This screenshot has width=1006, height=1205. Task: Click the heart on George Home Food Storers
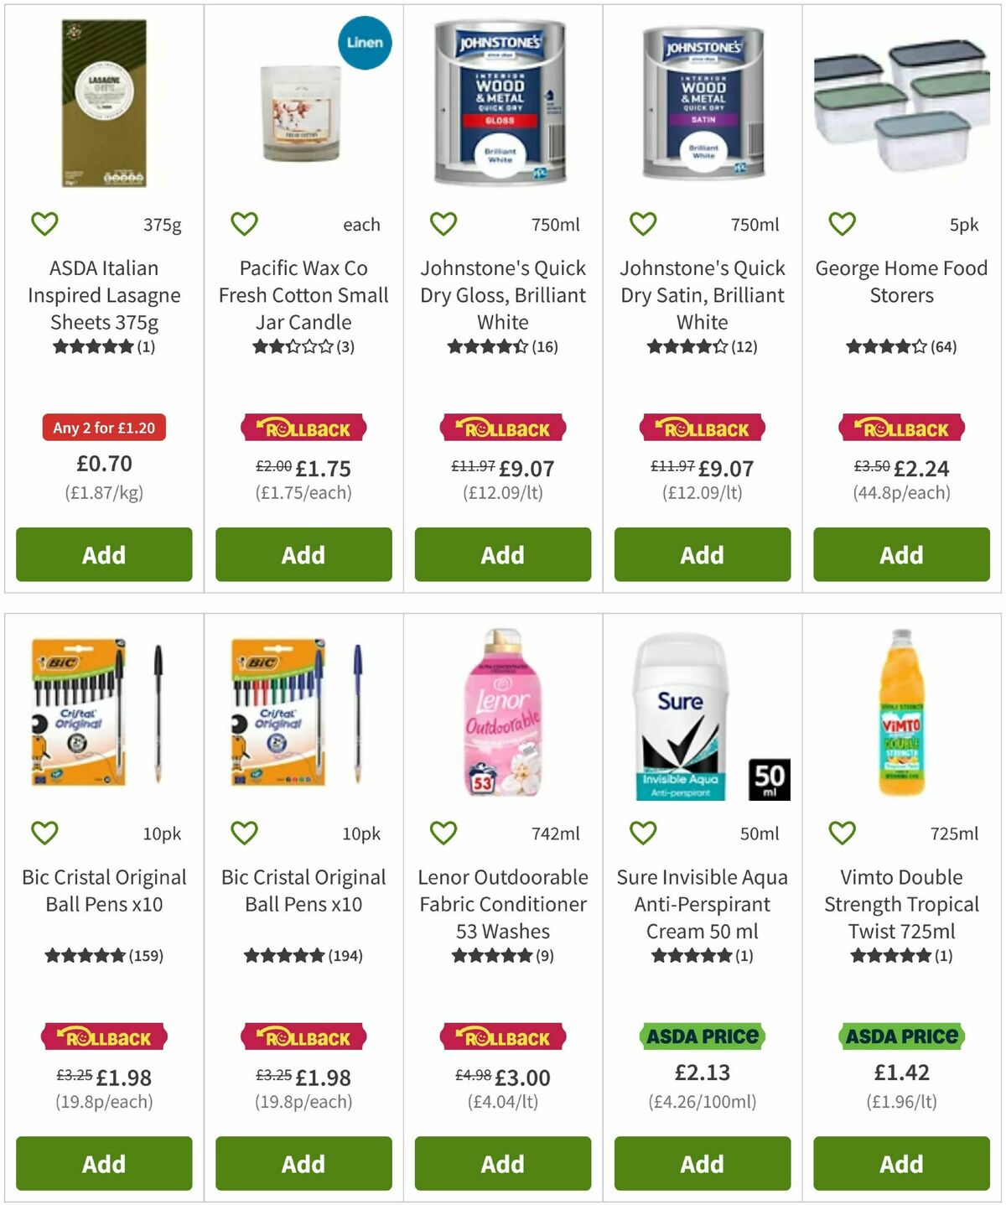click(x=841, y=223)
